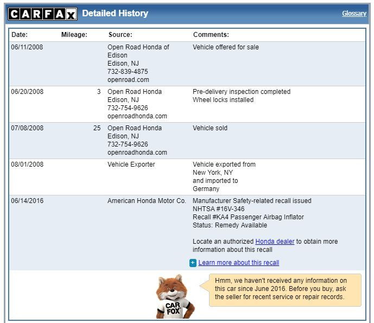
Task: Click New York, NY text
Action: point(213,173)
